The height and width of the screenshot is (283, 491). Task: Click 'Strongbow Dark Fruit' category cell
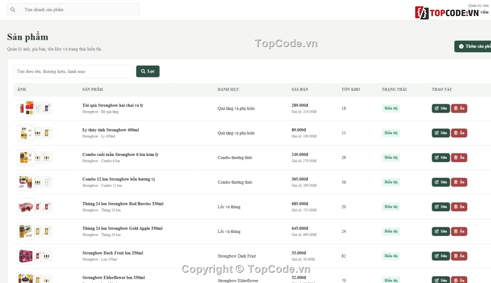click(237, 256)
